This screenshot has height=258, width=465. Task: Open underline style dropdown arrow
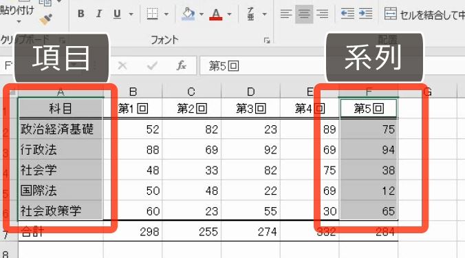(x=131, y=14)
